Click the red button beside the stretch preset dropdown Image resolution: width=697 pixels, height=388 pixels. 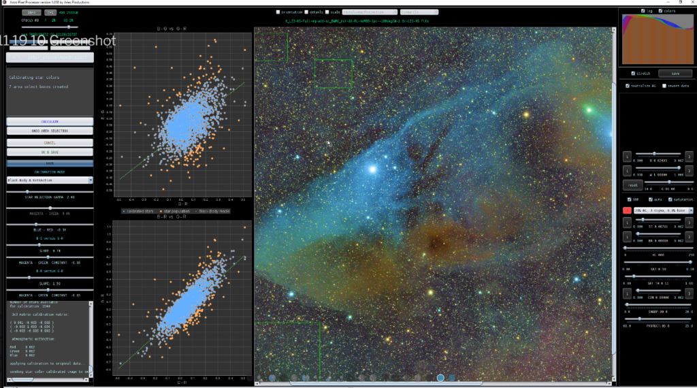pos(628,211)
